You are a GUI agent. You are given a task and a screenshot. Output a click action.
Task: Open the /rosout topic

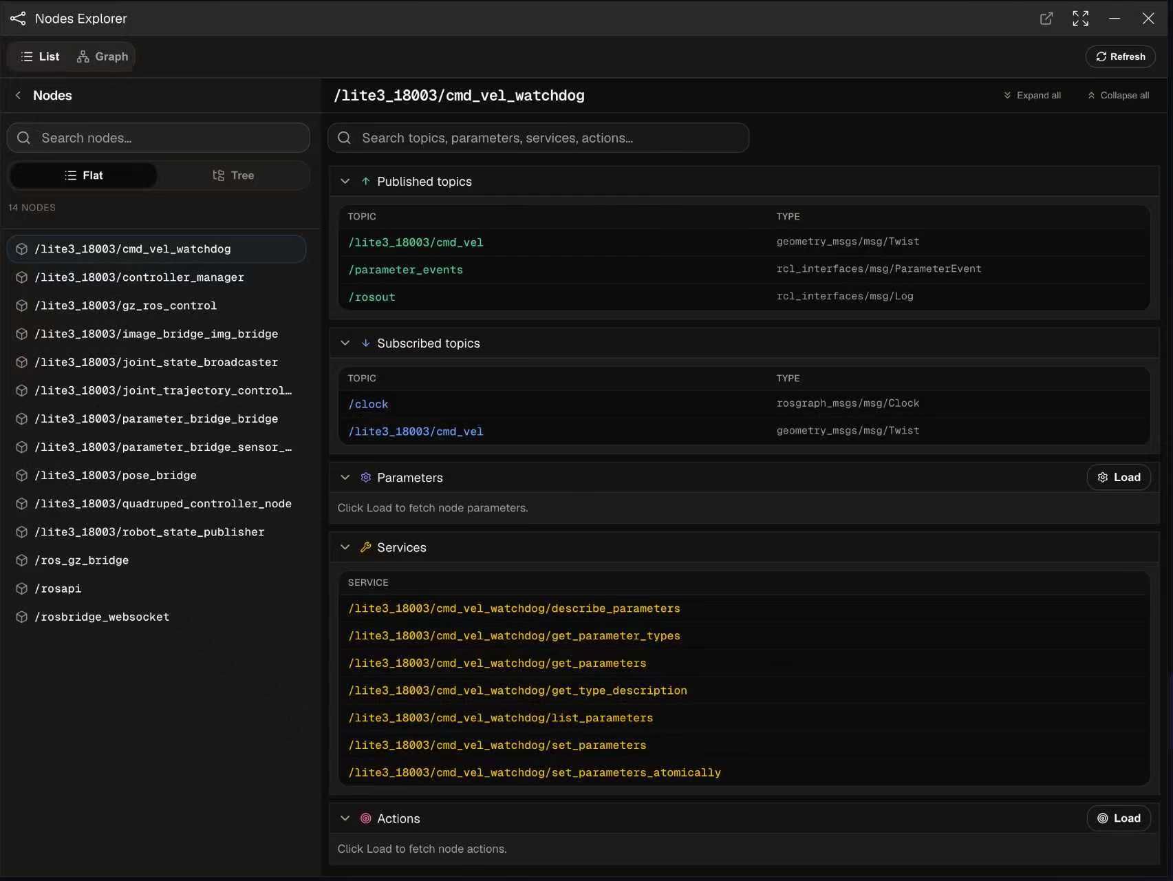372,297
